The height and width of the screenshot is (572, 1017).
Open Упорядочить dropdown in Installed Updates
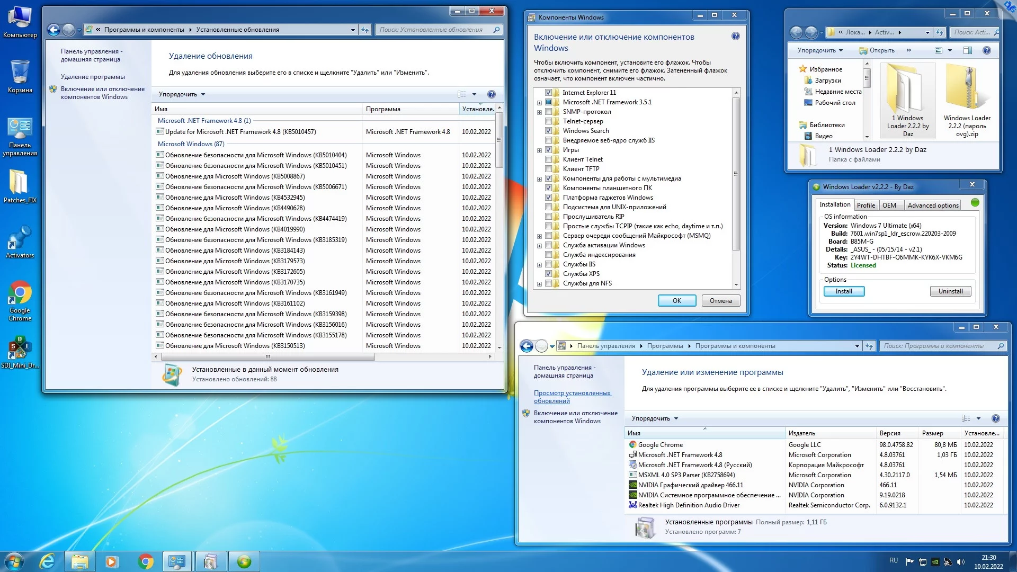click(182, 94)
